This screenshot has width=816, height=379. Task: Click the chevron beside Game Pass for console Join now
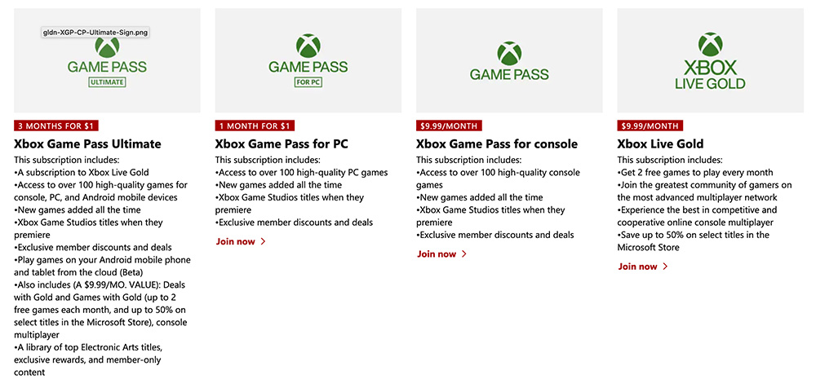coord(464,253)
